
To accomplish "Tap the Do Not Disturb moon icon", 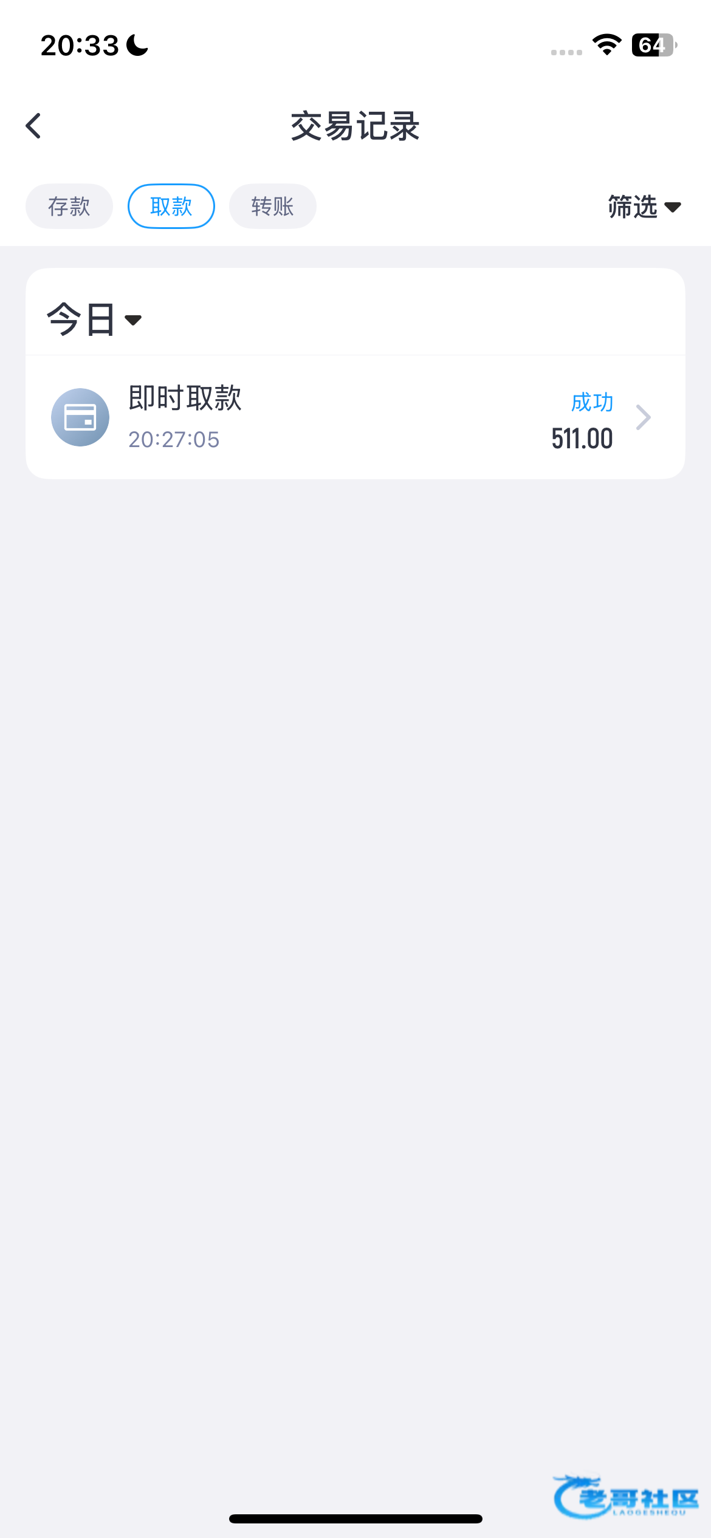I will coord(137,45).
